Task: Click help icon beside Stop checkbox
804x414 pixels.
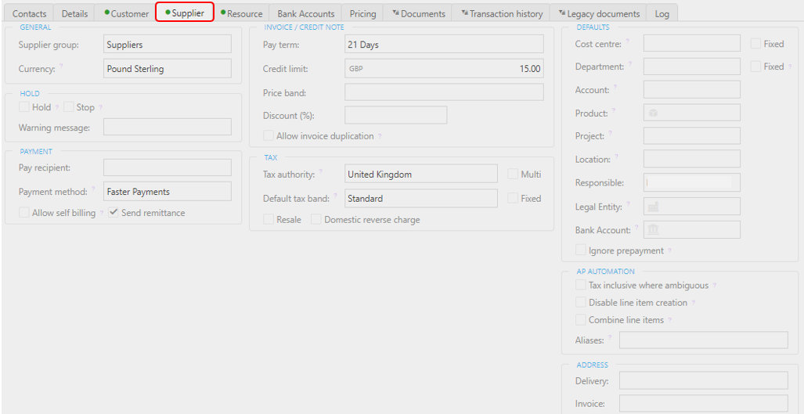Action: coord(100,107)
